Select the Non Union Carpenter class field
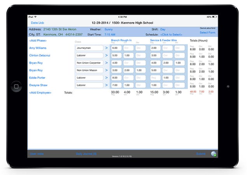The image size is (247, 175). coord(89,63)
